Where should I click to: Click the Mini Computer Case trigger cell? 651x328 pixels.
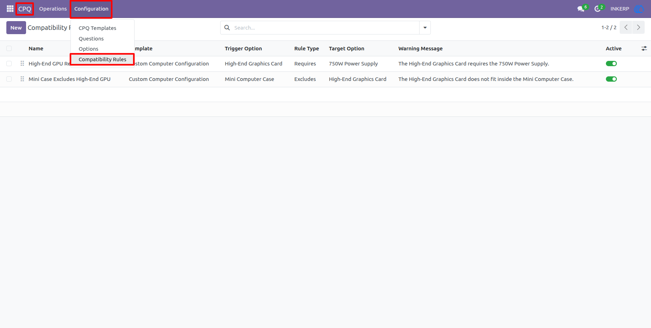[x=249, y=79]
